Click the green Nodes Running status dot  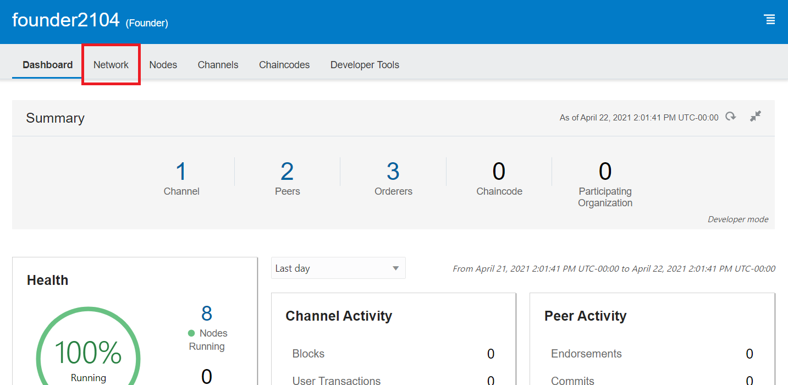tap(191, 333)
